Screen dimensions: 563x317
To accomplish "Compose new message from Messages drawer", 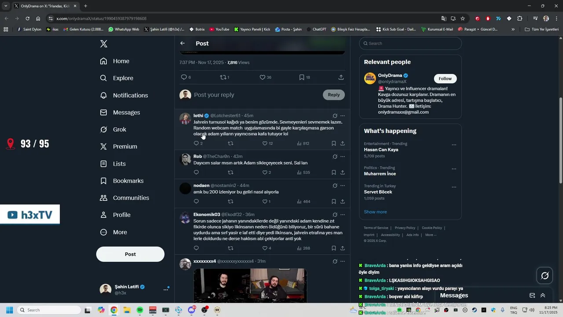I will tap(532, 295).
